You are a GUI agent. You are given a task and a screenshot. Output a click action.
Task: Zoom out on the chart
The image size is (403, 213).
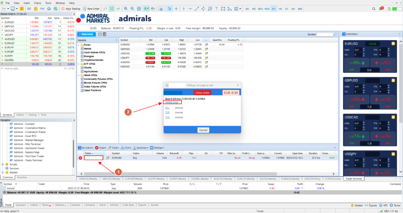click(132, 9)
